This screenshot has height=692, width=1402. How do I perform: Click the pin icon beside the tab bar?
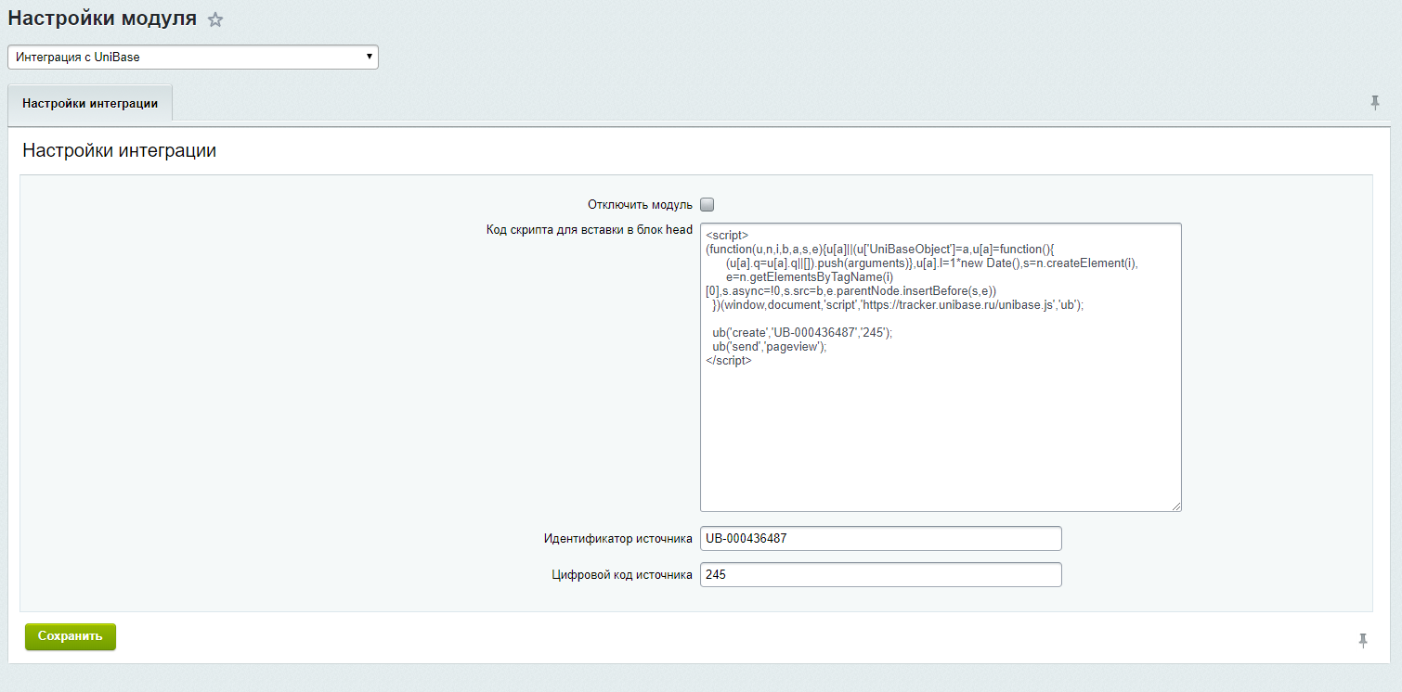(x=1375, y=103)
